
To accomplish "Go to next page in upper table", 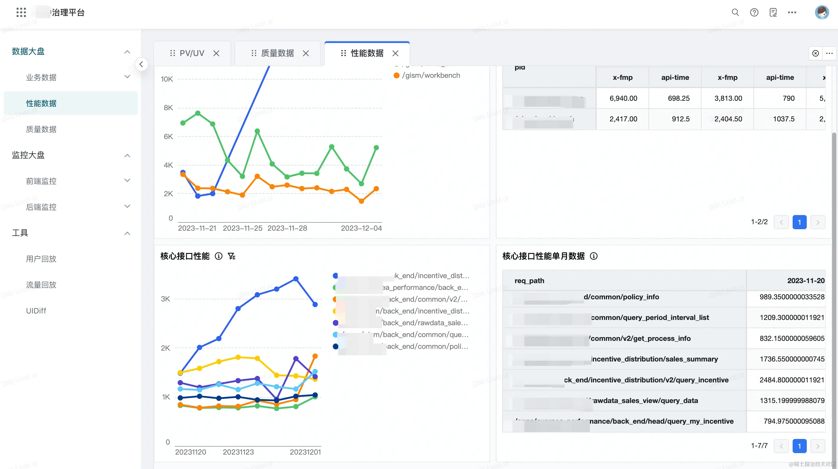I will 817,222.
